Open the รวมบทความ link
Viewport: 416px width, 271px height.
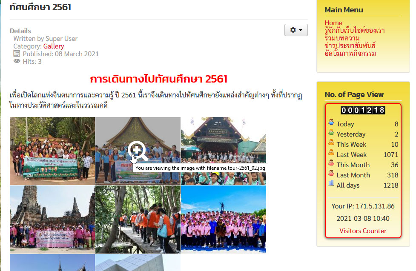tap(341, 38)
